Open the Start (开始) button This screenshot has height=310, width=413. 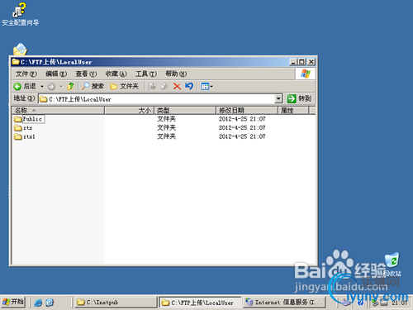[13, 303]
